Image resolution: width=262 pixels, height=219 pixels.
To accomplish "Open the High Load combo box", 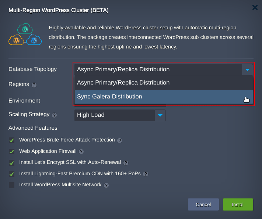I will (120, 115).
